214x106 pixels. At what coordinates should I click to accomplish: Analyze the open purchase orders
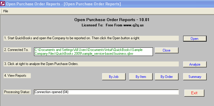(x=195, y=64)
